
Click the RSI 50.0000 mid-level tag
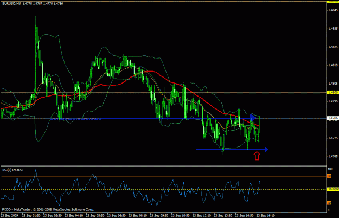click(332, 189)
